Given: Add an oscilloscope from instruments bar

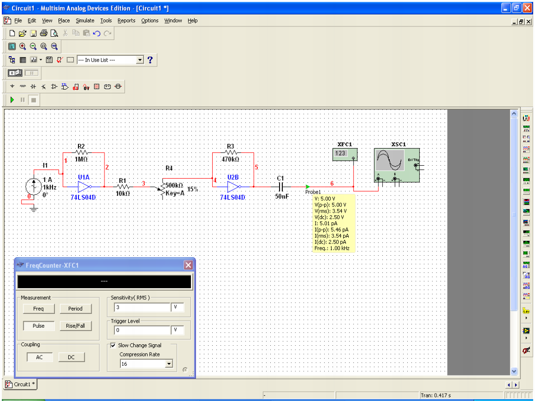Looking at the screenshot, I should 526,149.
